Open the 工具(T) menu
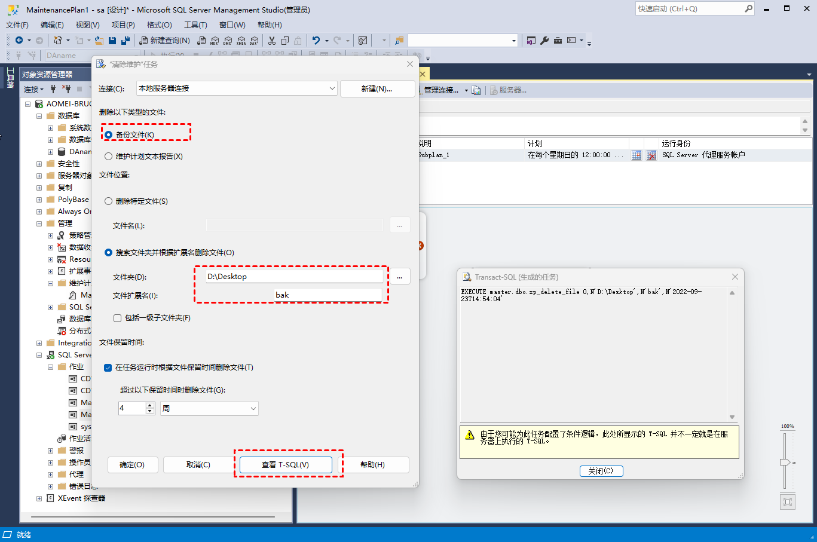 (x=195, y=25)
